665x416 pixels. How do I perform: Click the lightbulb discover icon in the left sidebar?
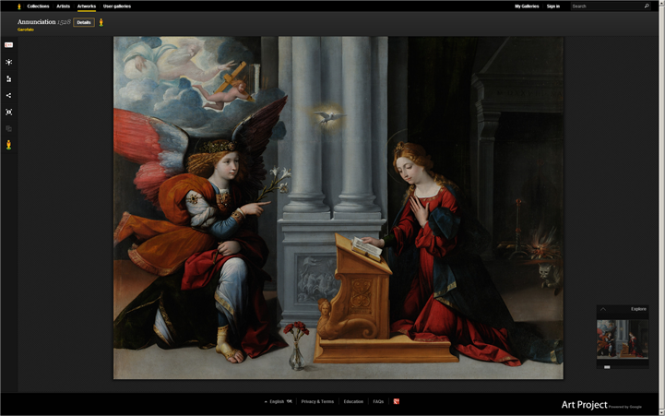click(x=8, y=62)
